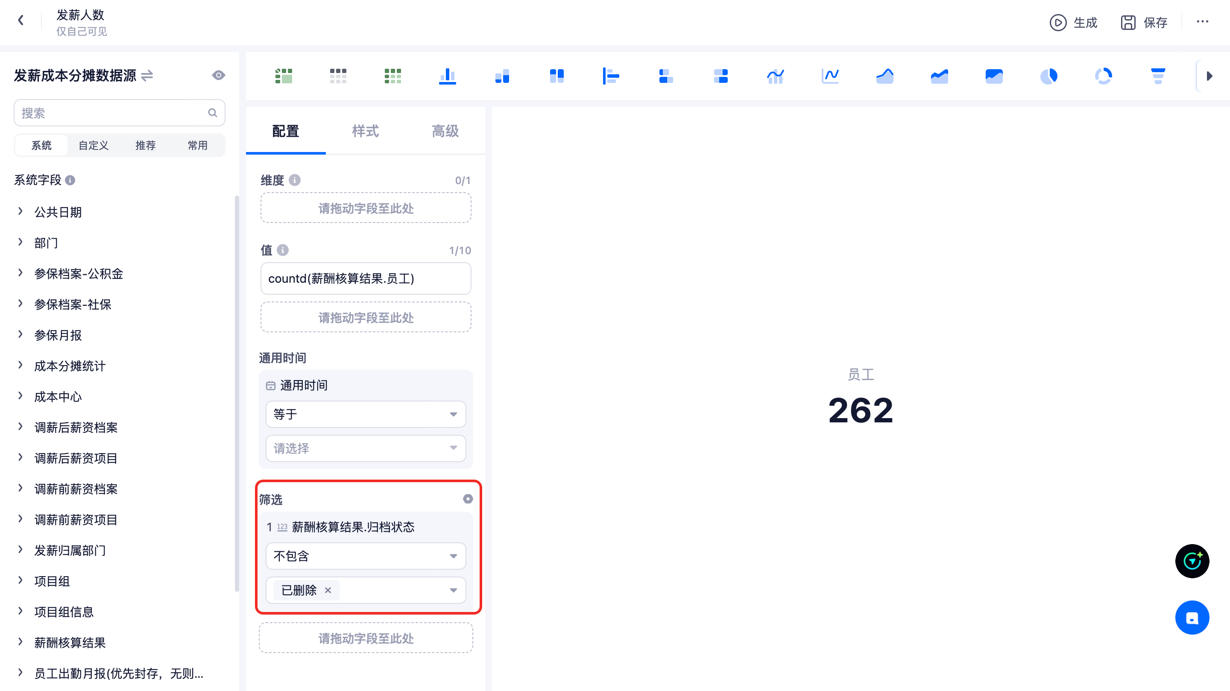1230x691 pixels.
Task: Click the 发薪人数 report title
Action: click(80, 15)
